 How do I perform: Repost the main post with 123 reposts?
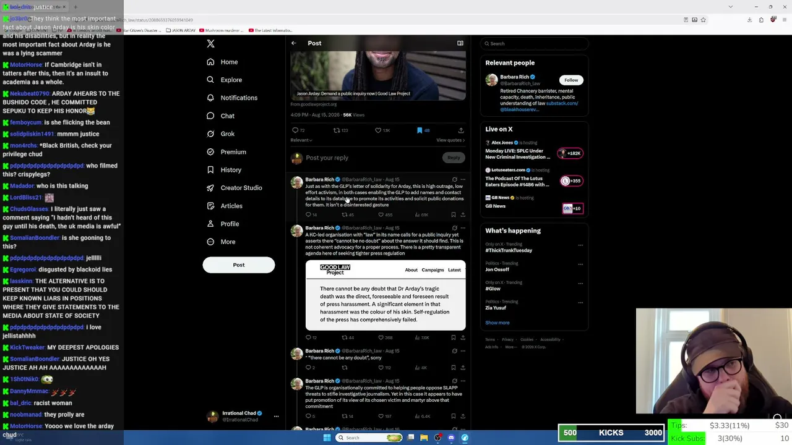pyautogui.click(x=337, y=130)
